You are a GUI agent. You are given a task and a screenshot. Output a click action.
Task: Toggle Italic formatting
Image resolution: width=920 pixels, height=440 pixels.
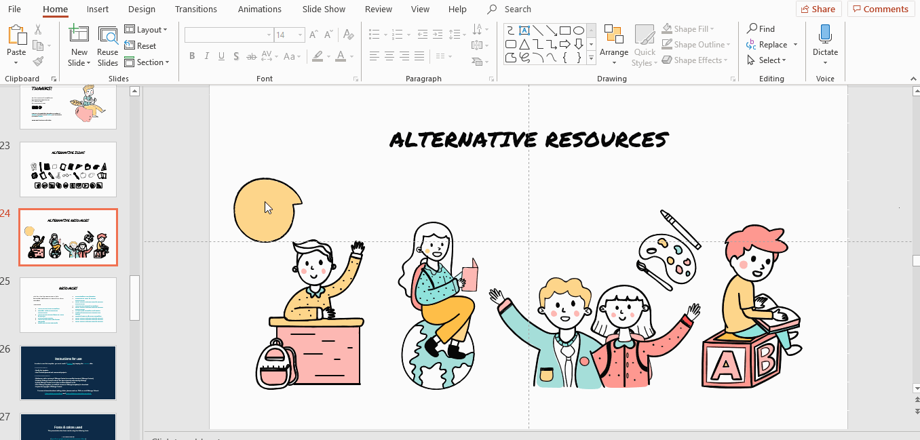point(208,56)
